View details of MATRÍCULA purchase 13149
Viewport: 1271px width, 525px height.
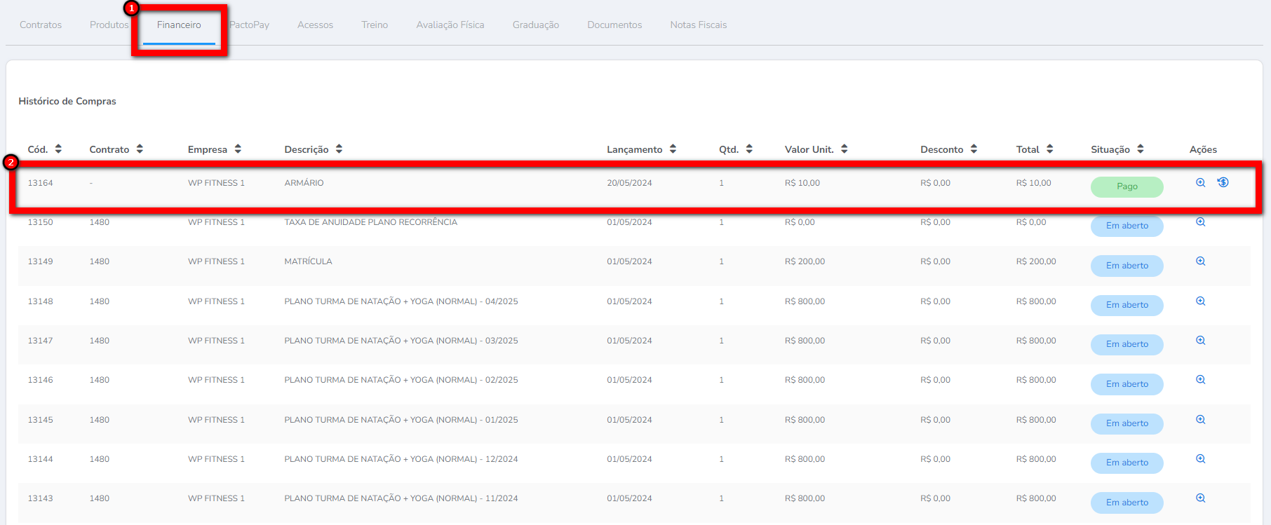pyautogui.click(x=1200, y=261)
